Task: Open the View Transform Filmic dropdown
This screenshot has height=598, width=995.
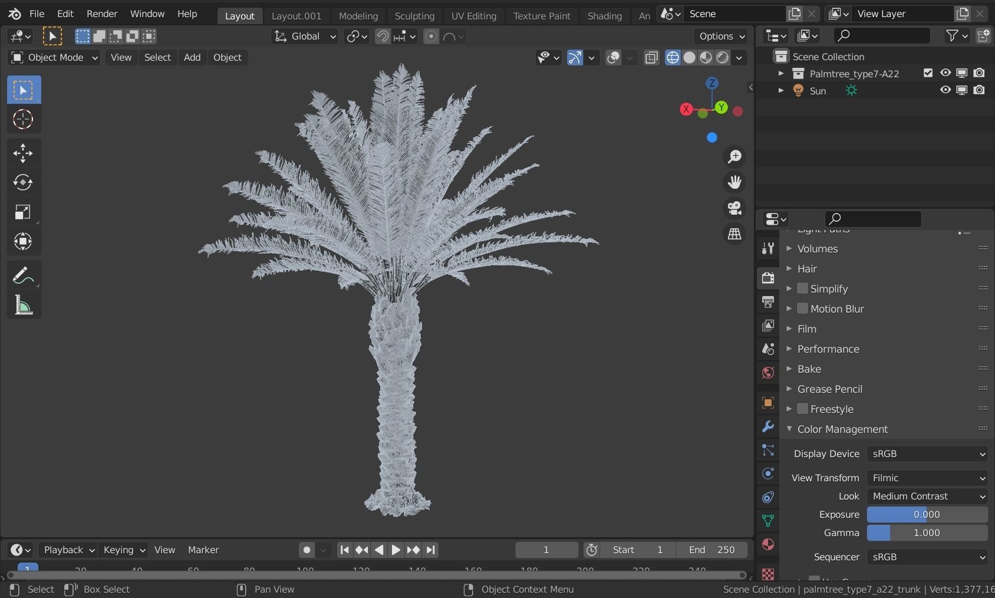Action: click(x=927, y=478)
